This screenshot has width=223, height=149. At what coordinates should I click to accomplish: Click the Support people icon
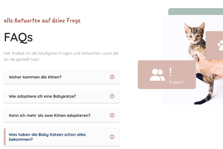coord(157,75)
